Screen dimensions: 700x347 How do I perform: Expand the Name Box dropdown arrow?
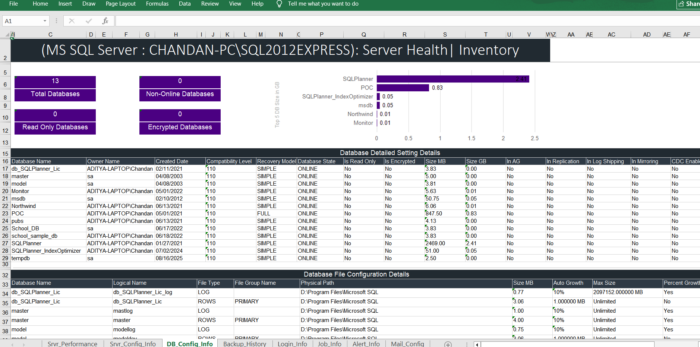(45, 21)
